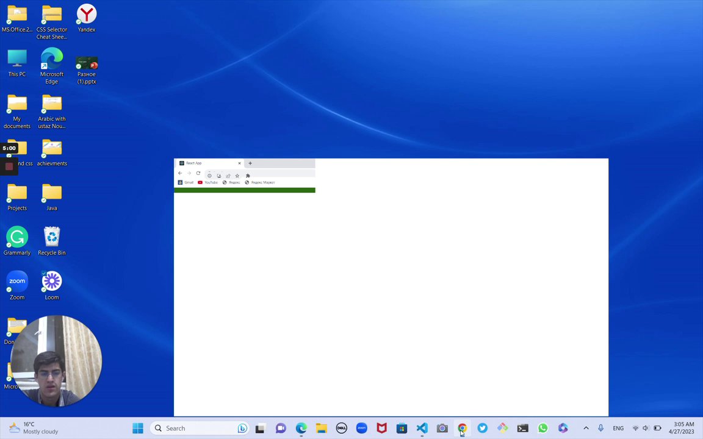
Task: View site information in the address bar
Action: pyautogui.click(x=209, y=176)
